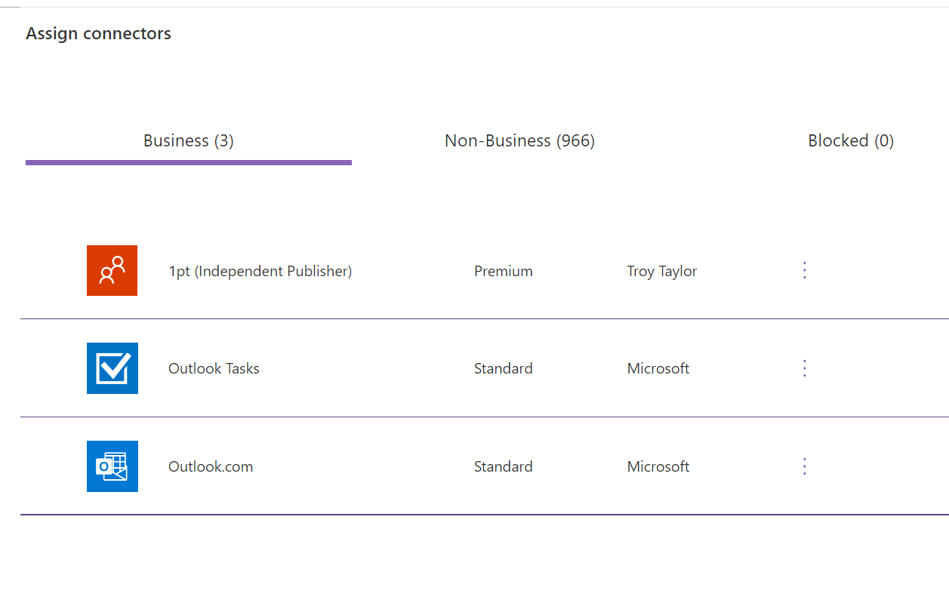Switch to the Blocked (0) tab
Viewport: 949px width, 609px height.
pos(851,140)
